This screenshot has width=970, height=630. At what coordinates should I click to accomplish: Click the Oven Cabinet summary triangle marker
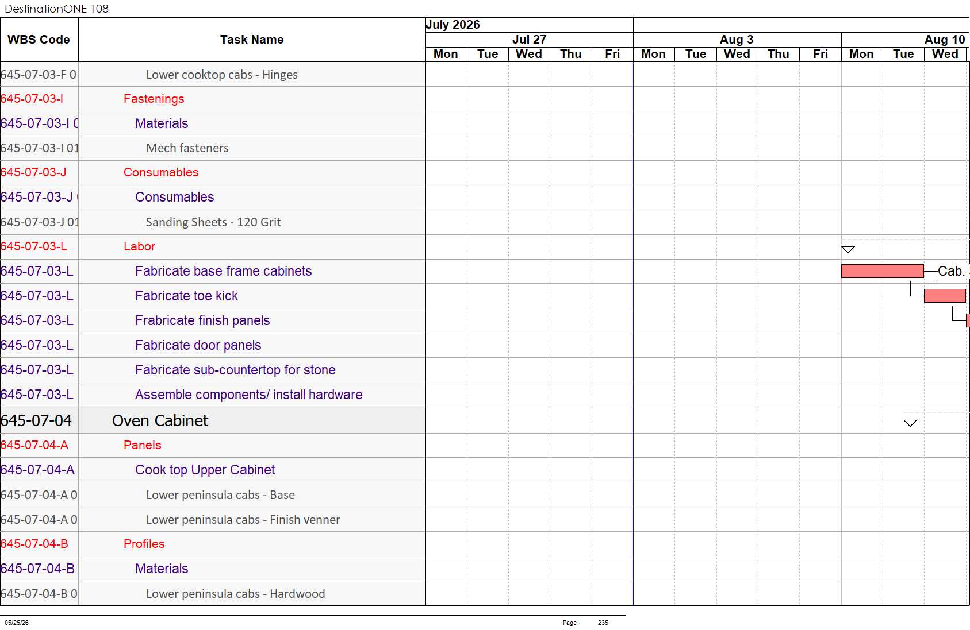tap(910, 423)
